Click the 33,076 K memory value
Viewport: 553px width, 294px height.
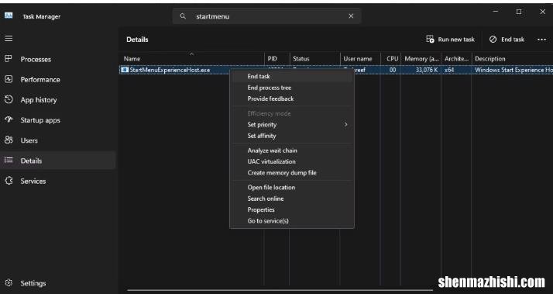(x=427, y=70)
